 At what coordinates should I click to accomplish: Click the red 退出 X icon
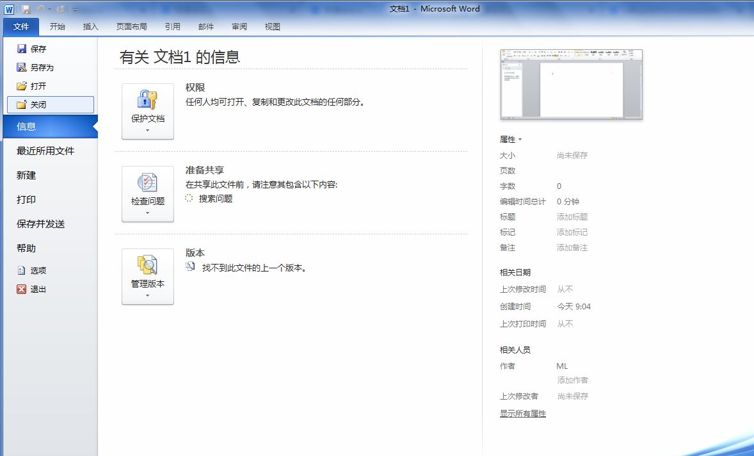(22, 289)
